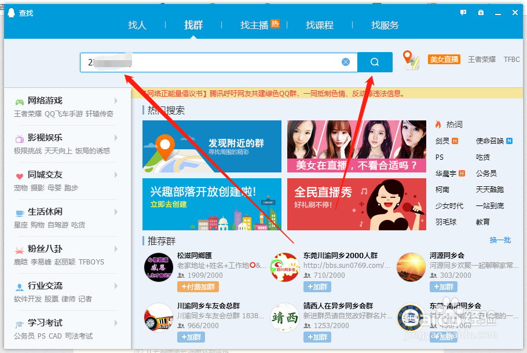Open the 川渝同乡车友会总群 car avatar
This screenshot has width=527, height=353.
pyautogui.click(x=158, y=318)
